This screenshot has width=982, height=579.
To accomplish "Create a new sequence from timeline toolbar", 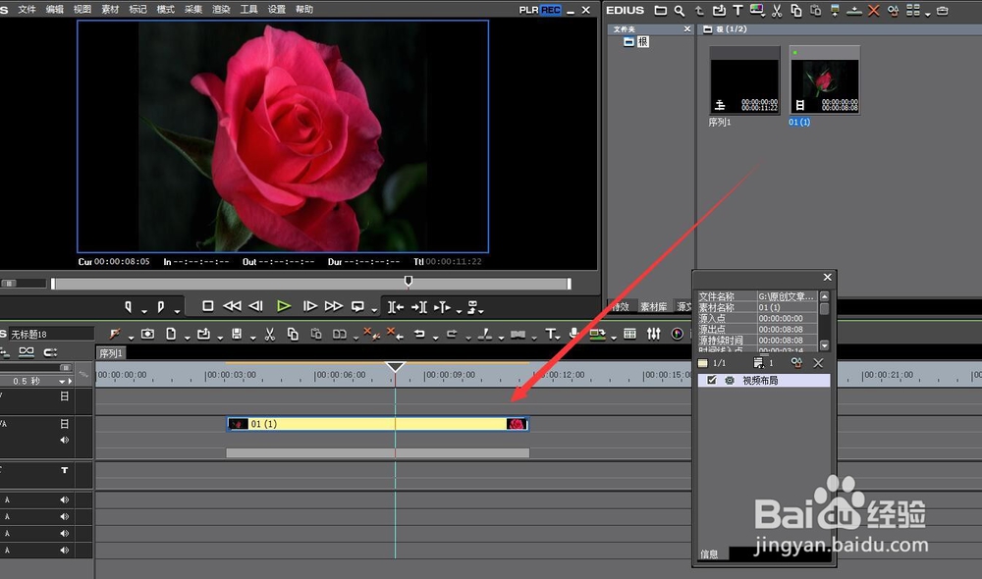I will pyautogui.click(x=170, y=334).
